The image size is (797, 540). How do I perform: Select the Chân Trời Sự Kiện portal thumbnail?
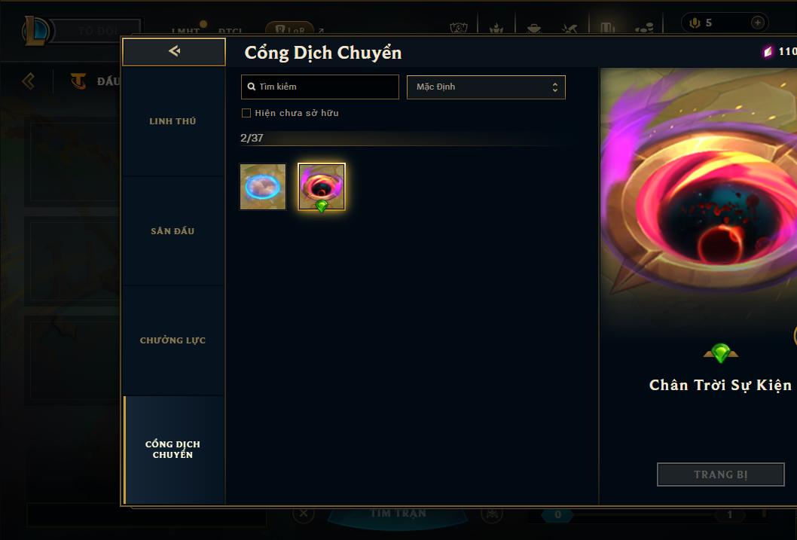point(321,187)
